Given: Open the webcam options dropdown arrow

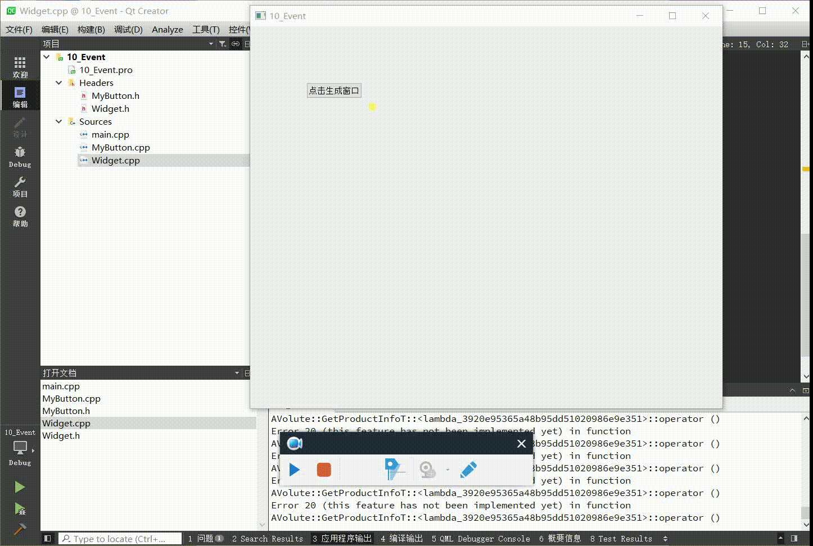Looking at the screenshot, I should click(x=448, y=470).
